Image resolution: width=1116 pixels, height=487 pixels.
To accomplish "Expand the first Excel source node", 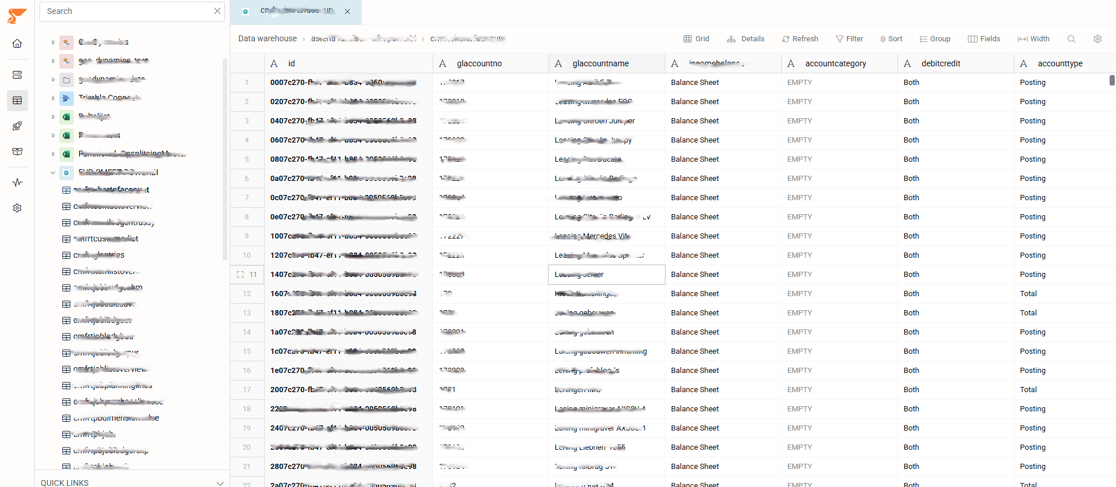I will pyautogui.click(x=53, y=117).
